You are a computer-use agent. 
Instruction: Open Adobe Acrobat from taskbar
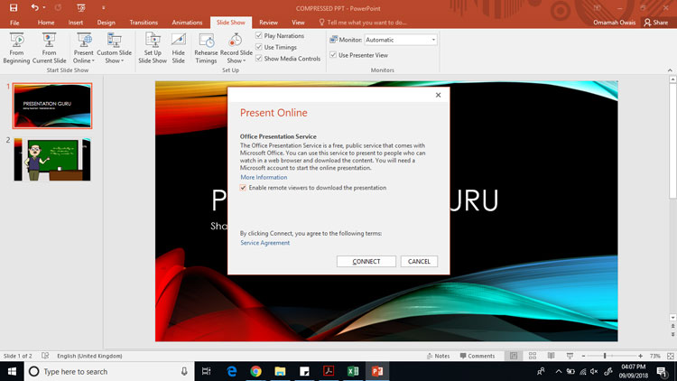(x=329, y=371)
